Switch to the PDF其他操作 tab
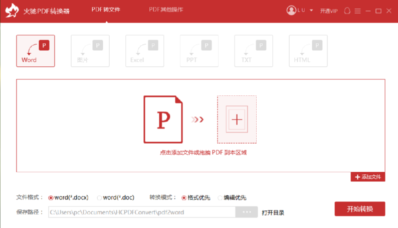 (x=166, y=10)
